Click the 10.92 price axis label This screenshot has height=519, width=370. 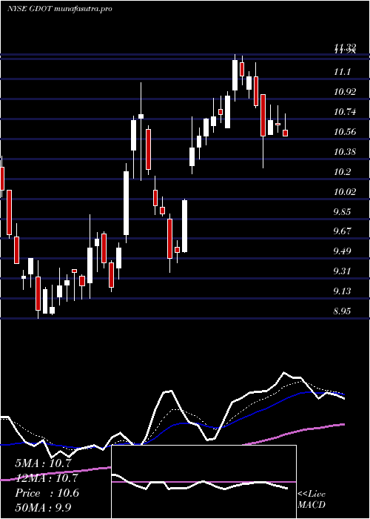tap(345, 92)
